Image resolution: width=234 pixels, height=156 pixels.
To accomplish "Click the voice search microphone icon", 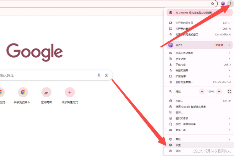I will coord(99,75).
